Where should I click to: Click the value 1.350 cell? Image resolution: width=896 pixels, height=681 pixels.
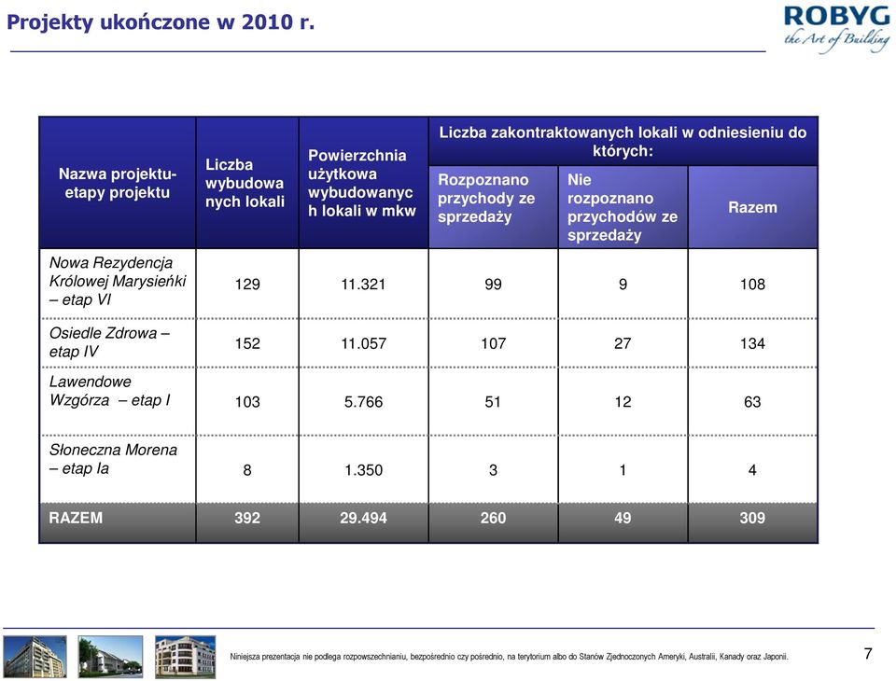pyautogui.click(x=363, y=469)
